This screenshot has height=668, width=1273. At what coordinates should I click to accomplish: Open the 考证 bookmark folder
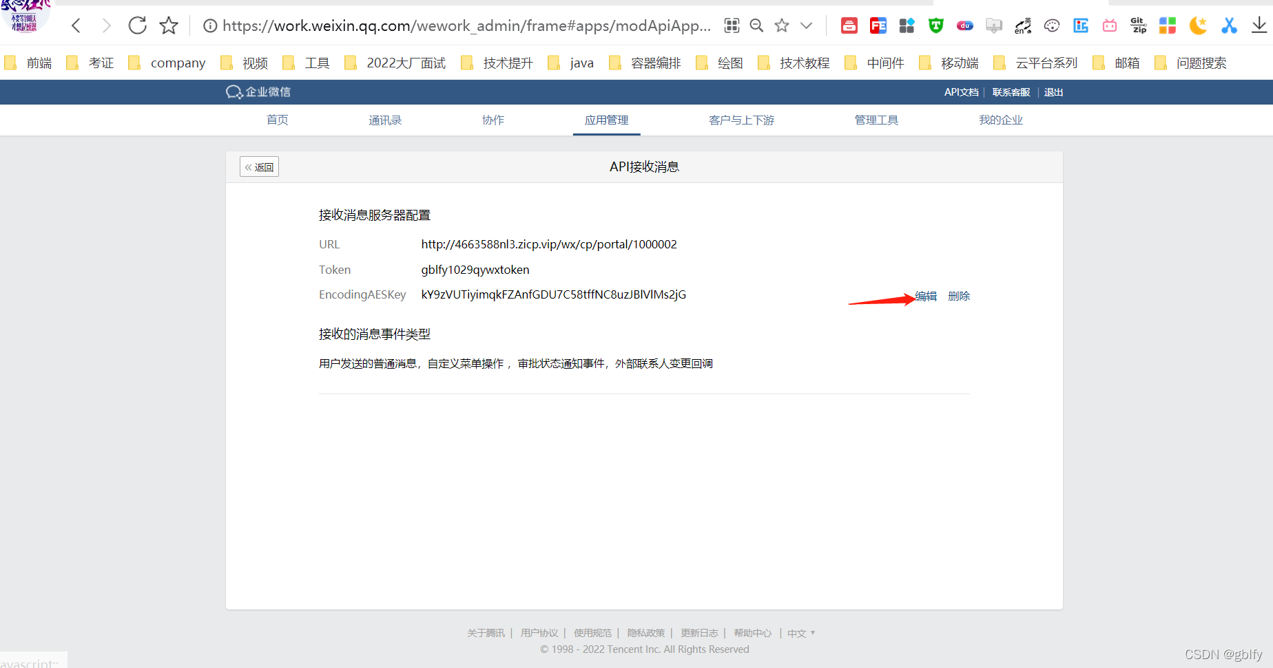[90, 63]
